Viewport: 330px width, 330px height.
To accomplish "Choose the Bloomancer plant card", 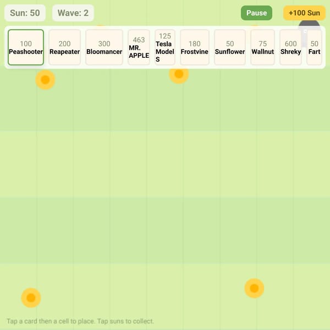I will (x=104, y=47).
